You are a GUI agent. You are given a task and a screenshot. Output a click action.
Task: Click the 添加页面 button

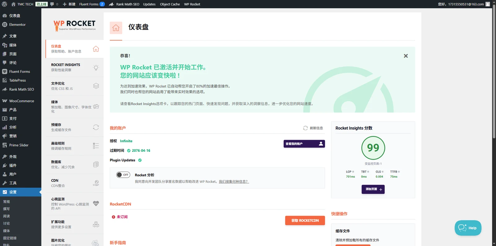click(x=373, y=189)
